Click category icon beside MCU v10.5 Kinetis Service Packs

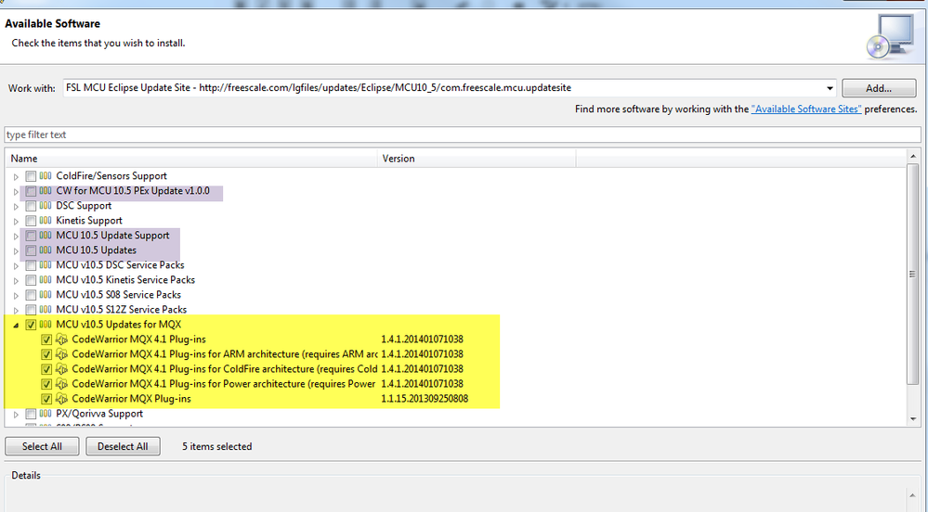coord(46,279)
